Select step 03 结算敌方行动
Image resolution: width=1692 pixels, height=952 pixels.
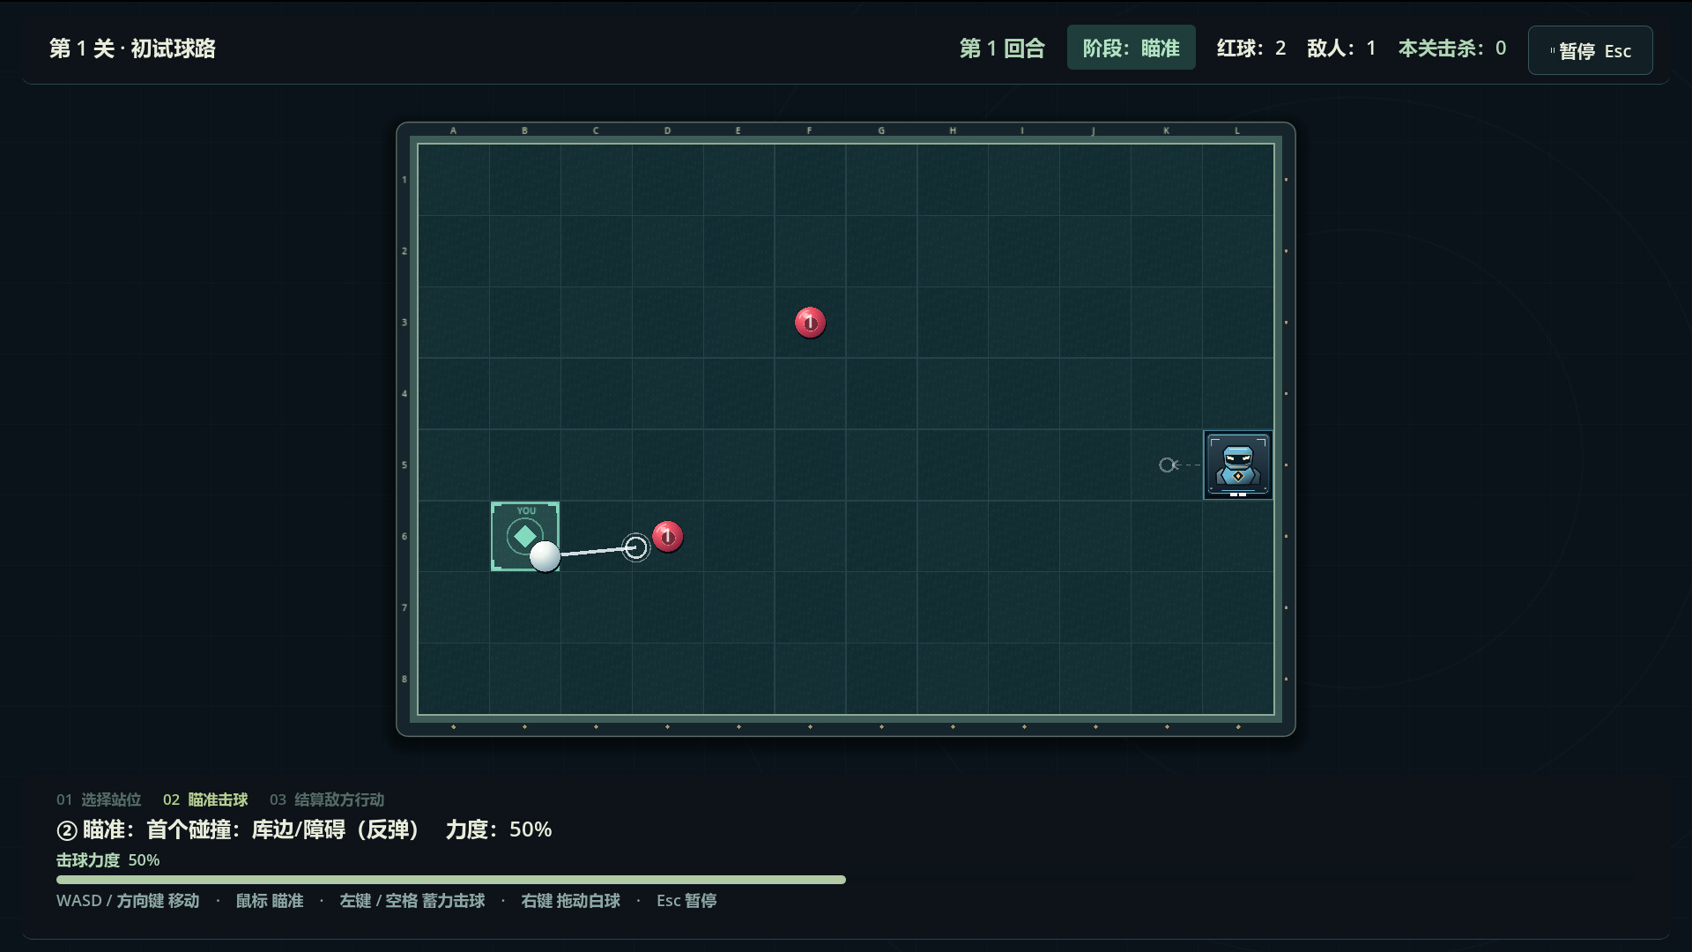pyautogui.click(x=327, y=800)
